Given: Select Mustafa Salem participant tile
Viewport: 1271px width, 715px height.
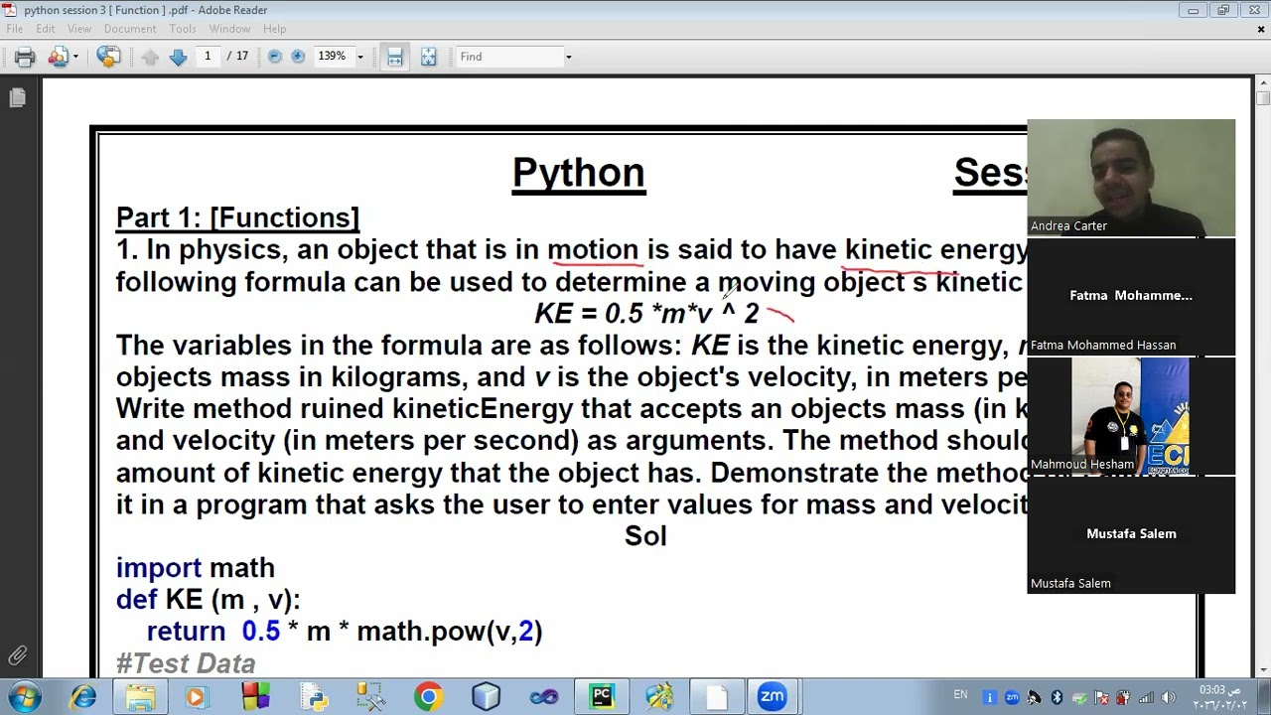Looking at the screenshot, I should [x=1131, y=535].
